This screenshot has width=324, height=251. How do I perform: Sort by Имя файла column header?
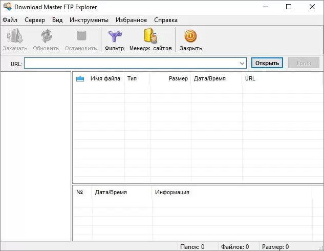coord(105,78)
